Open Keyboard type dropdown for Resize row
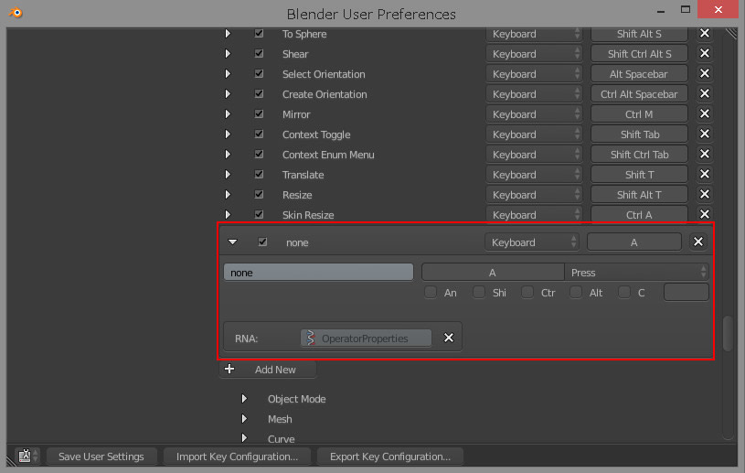Image resolution: width=745 pixels, height=473 pixels. [x=535, y=195]
